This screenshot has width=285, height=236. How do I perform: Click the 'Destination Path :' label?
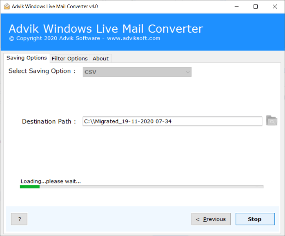click(49, 121)
